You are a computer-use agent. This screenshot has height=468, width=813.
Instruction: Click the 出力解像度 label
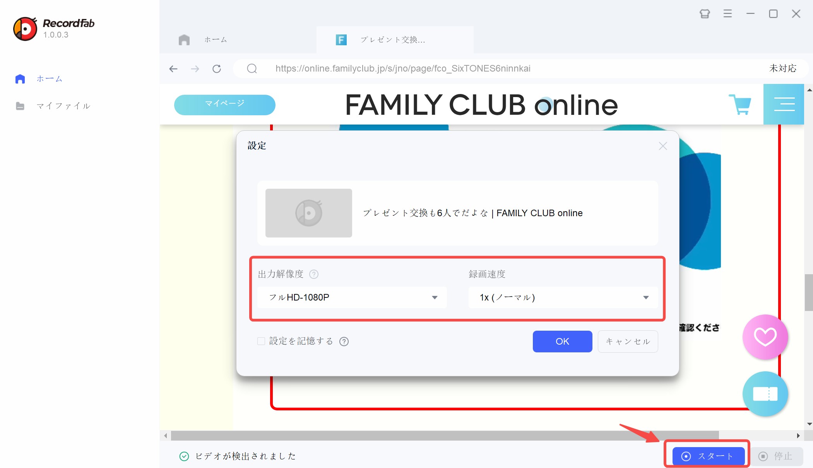(x=281, y=274)
